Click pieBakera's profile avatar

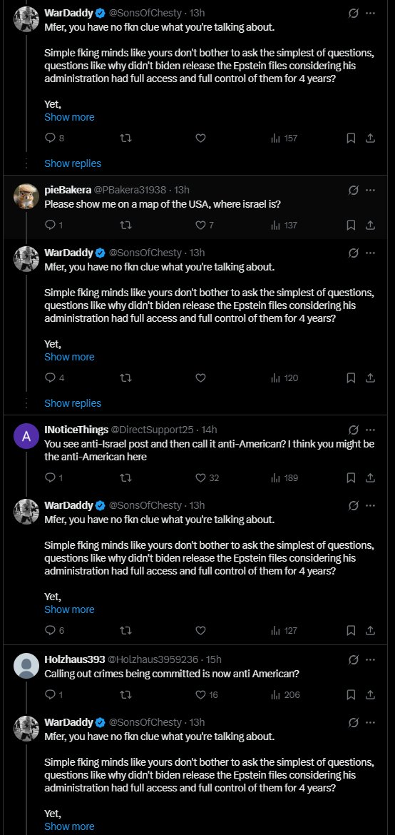click(x=26, y=196)
